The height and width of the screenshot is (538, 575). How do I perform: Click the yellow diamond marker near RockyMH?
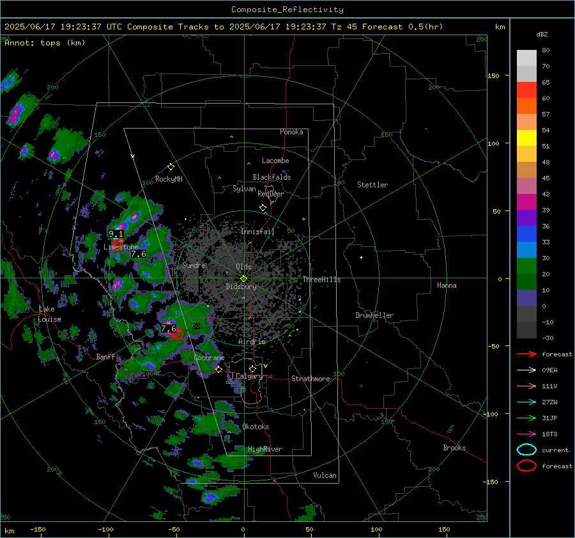pyautogui.click(x=171, y=167)
